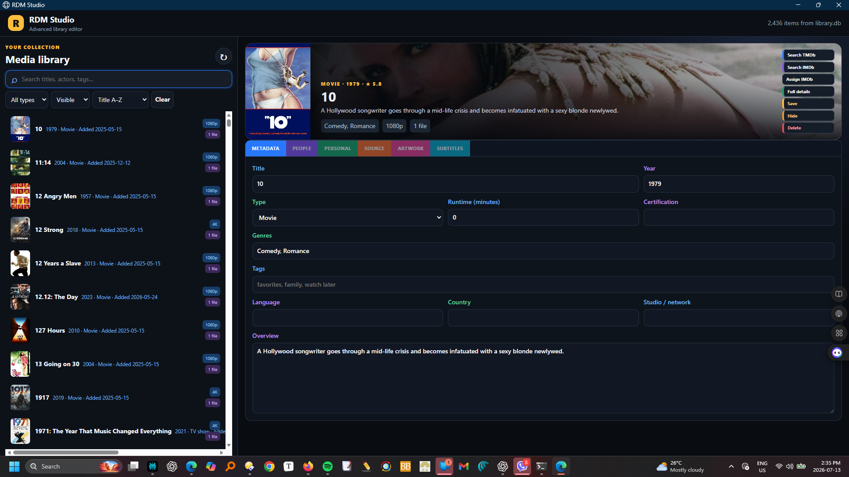The height and width of the screenshot is (477, 849).
Task: Click the Search TMDb button
Action: click(808, 55)
